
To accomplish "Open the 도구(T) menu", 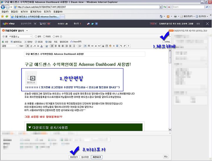I will (47, 12).
